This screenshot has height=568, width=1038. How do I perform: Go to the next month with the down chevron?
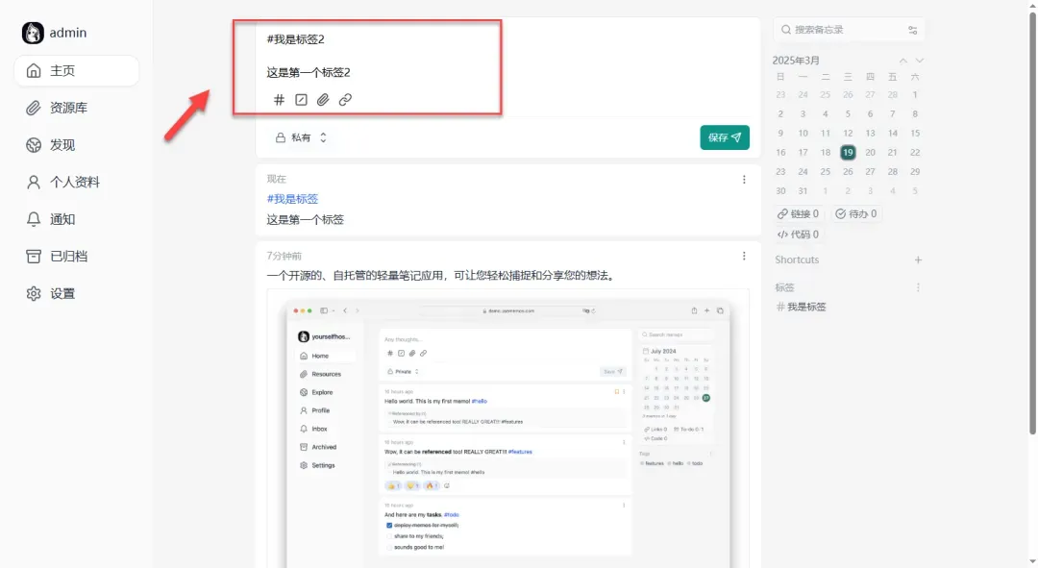pyautogui.click(x=918, y=59)
